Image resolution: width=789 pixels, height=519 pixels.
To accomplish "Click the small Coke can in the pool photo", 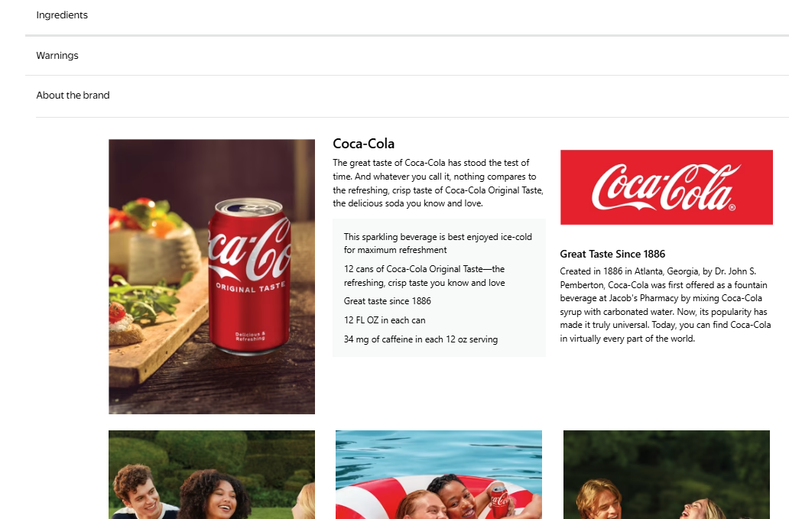I will [499, 499].
